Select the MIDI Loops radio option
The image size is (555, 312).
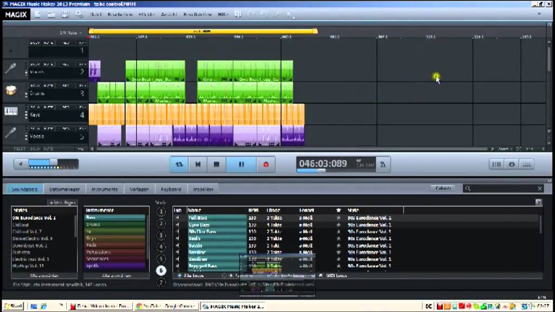coord(321,276)
